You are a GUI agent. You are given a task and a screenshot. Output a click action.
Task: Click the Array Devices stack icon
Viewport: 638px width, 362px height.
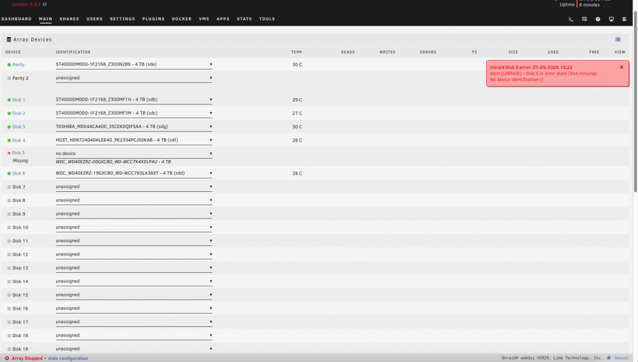coord(8,40)
